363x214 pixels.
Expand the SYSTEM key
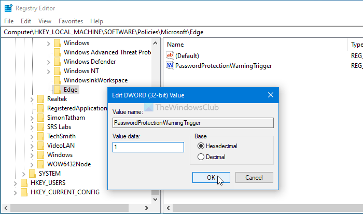click(x=24, y=174)
